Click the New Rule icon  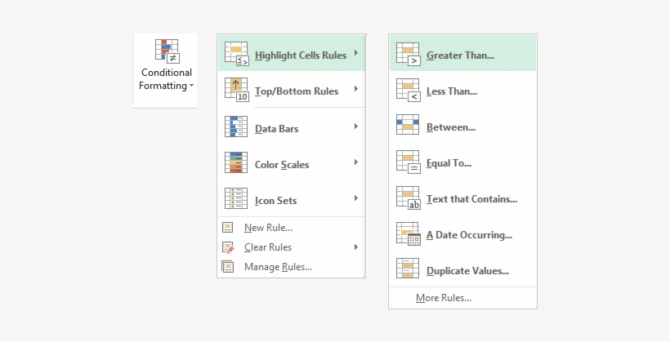click(228, 227)
